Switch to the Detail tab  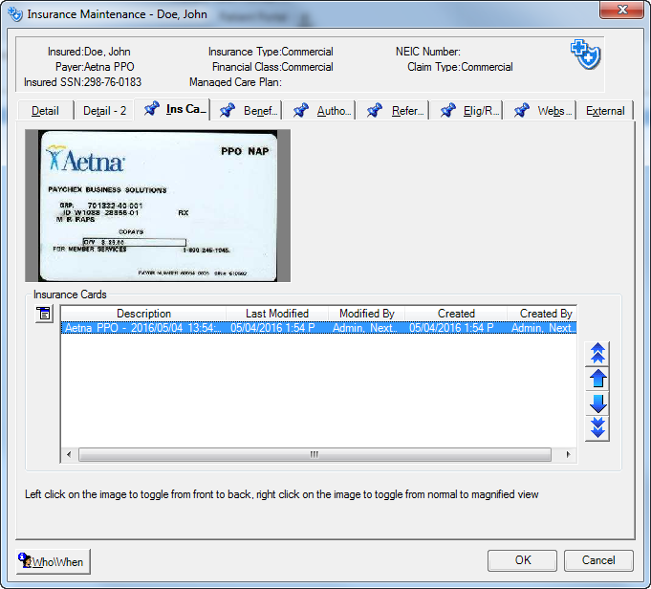[x=45, y=111]
